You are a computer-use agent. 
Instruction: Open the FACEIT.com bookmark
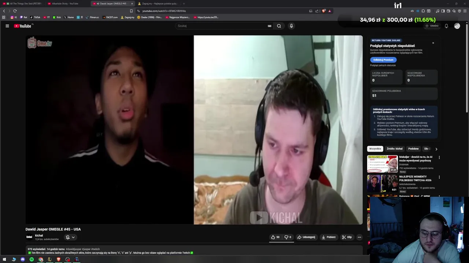point(110,17)
